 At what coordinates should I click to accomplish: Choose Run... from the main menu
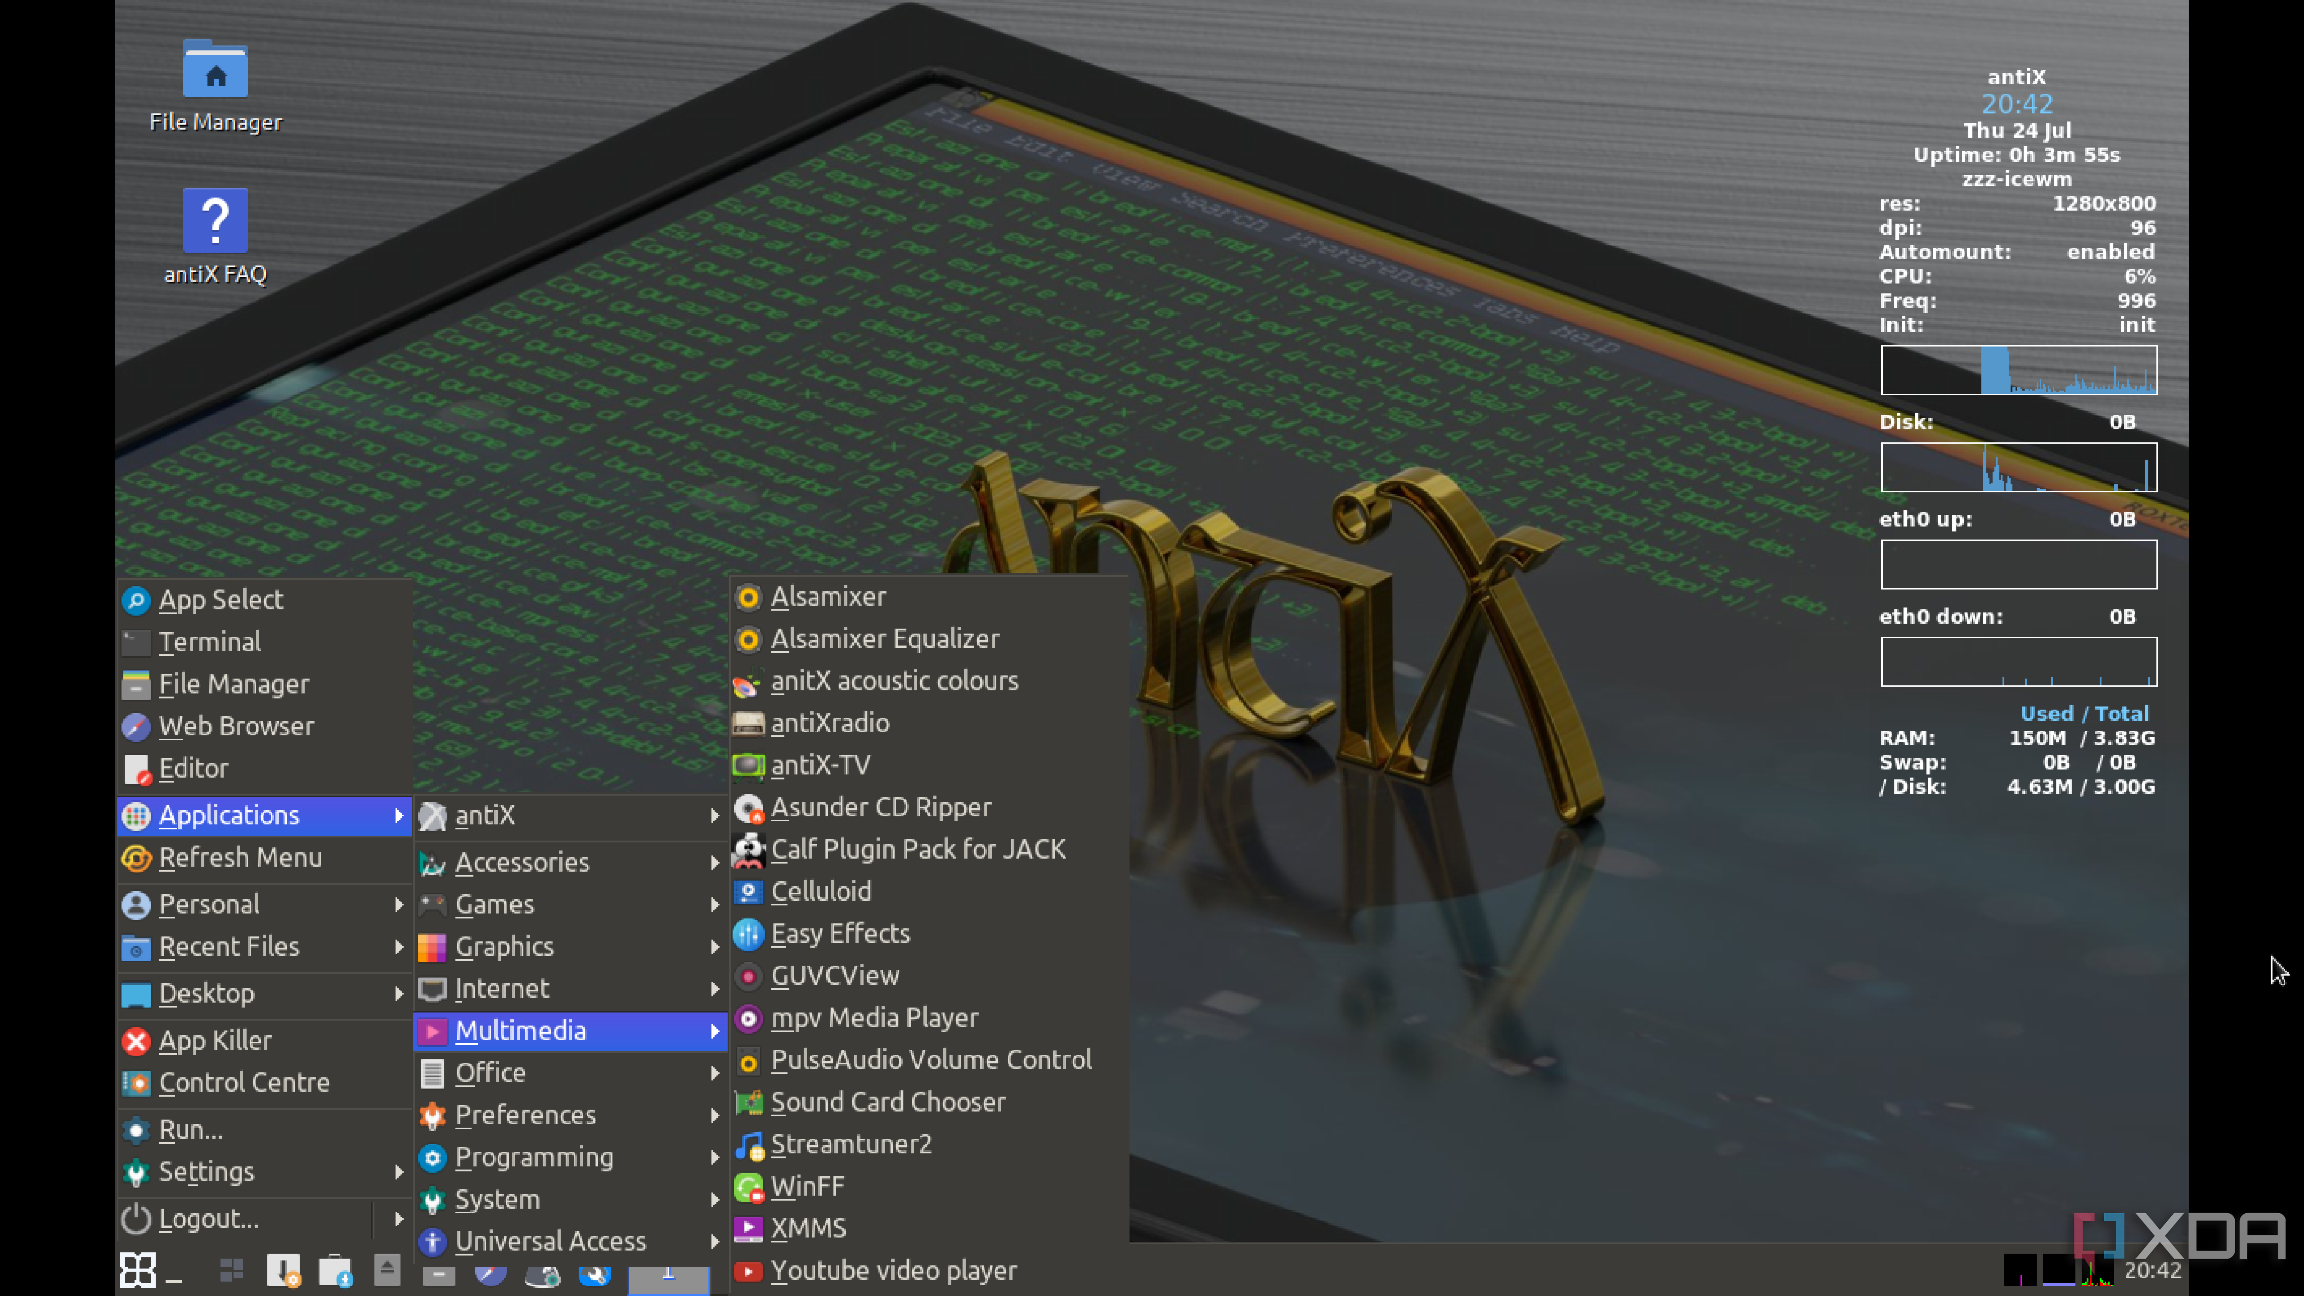(190, 1129)
